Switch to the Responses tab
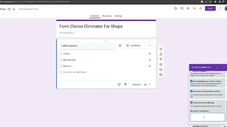Viewport: 227px width, 127px height. click(x=107, y=16)
